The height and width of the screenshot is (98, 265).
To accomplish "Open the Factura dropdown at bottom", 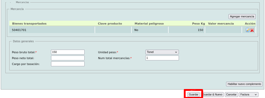I will coord(249,94).
